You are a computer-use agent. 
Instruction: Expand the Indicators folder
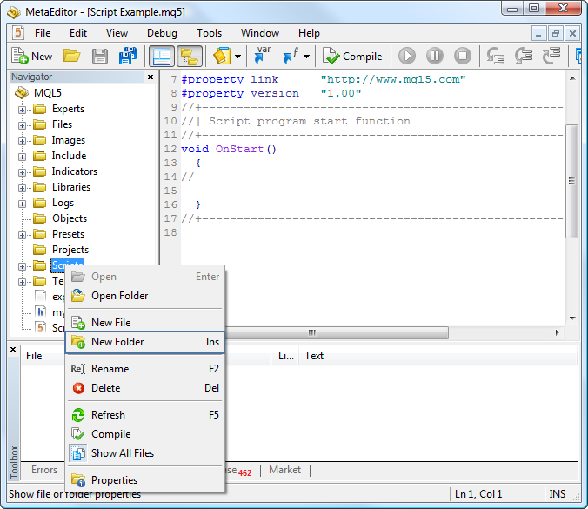[x=22, y=172]
